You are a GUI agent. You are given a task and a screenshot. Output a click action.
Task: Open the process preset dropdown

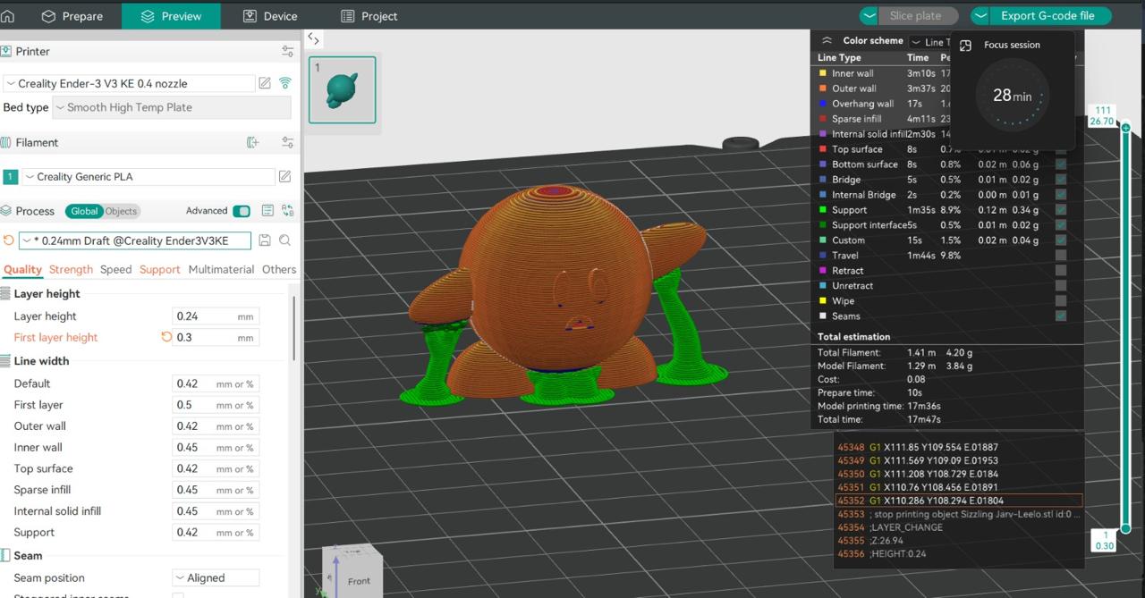134,240
